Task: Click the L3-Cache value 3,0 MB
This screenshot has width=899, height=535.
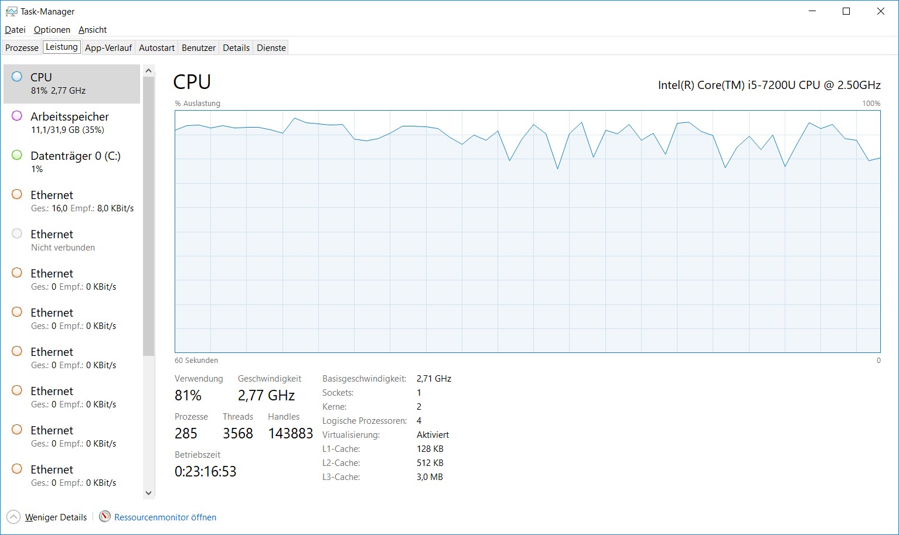Action: point(430,477)
